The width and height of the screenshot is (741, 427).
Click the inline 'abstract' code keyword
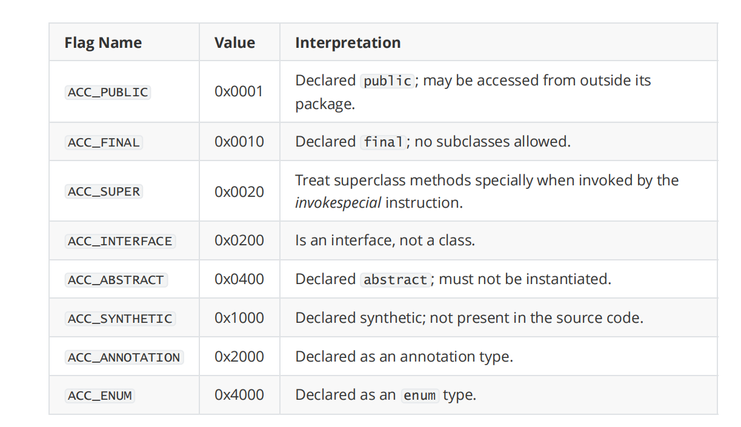(395, 280)
